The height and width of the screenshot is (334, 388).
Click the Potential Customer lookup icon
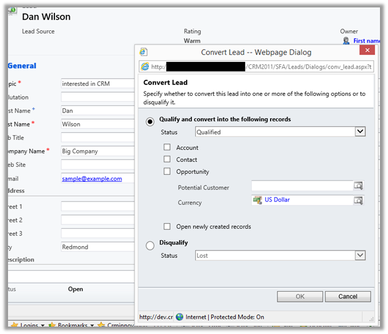[x=358, y=186]
